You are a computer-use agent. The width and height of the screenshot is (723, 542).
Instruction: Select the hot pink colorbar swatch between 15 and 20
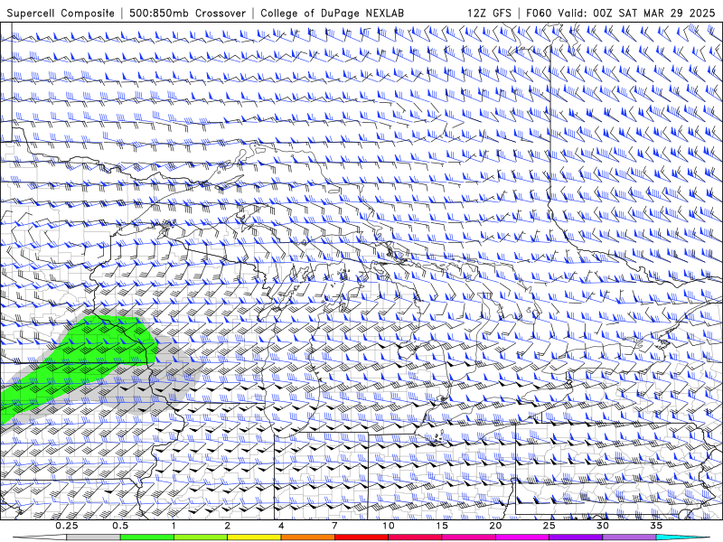(x=468, y=537)
